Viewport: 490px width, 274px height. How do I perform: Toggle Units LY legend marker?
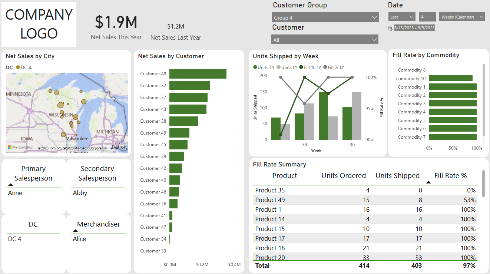(x=278, y=67)
